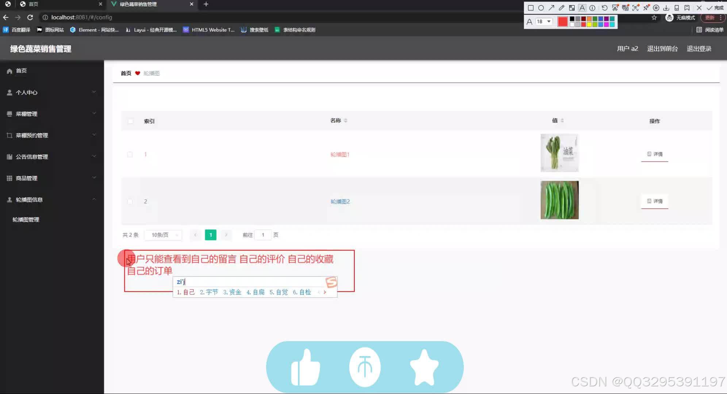Pin the screenshot to screen
727x394 pixels.
click(646, 8)
